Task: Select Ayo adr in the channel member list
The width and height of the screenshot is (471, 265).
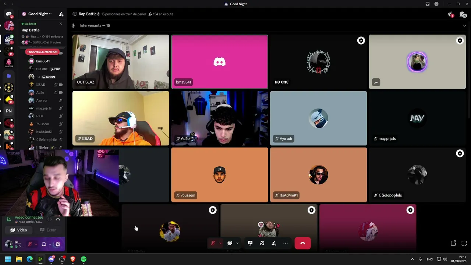Action: pyautogui.click(x=45, y=100)
